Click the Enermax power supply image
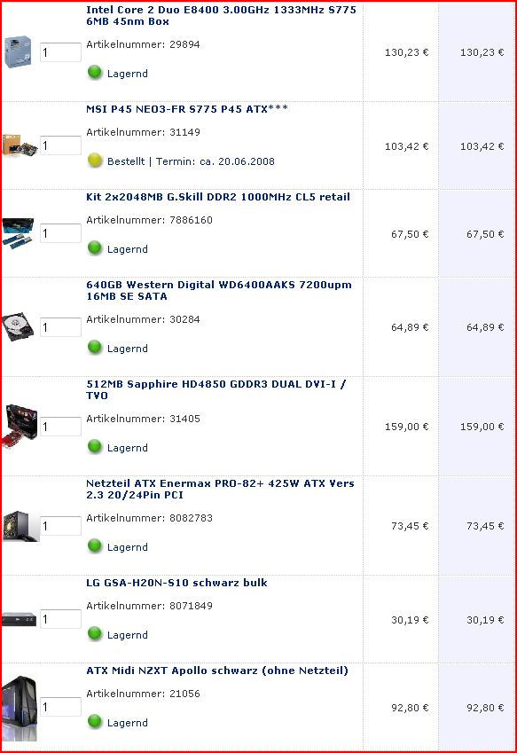Image resolution: width=517 pixels, height=753 pixels. (20, 526)
